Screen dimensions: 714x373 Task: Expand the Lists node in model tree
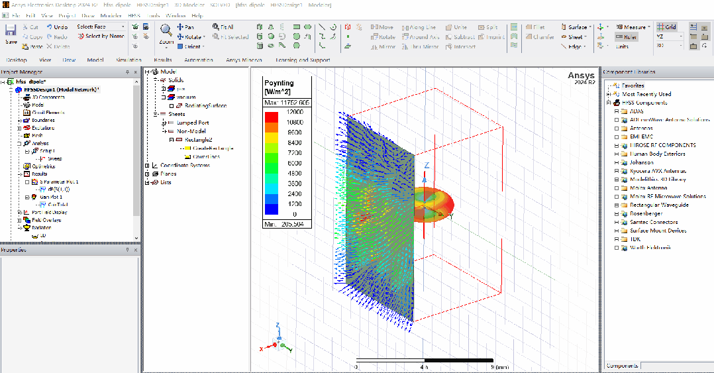click(147, 182)
